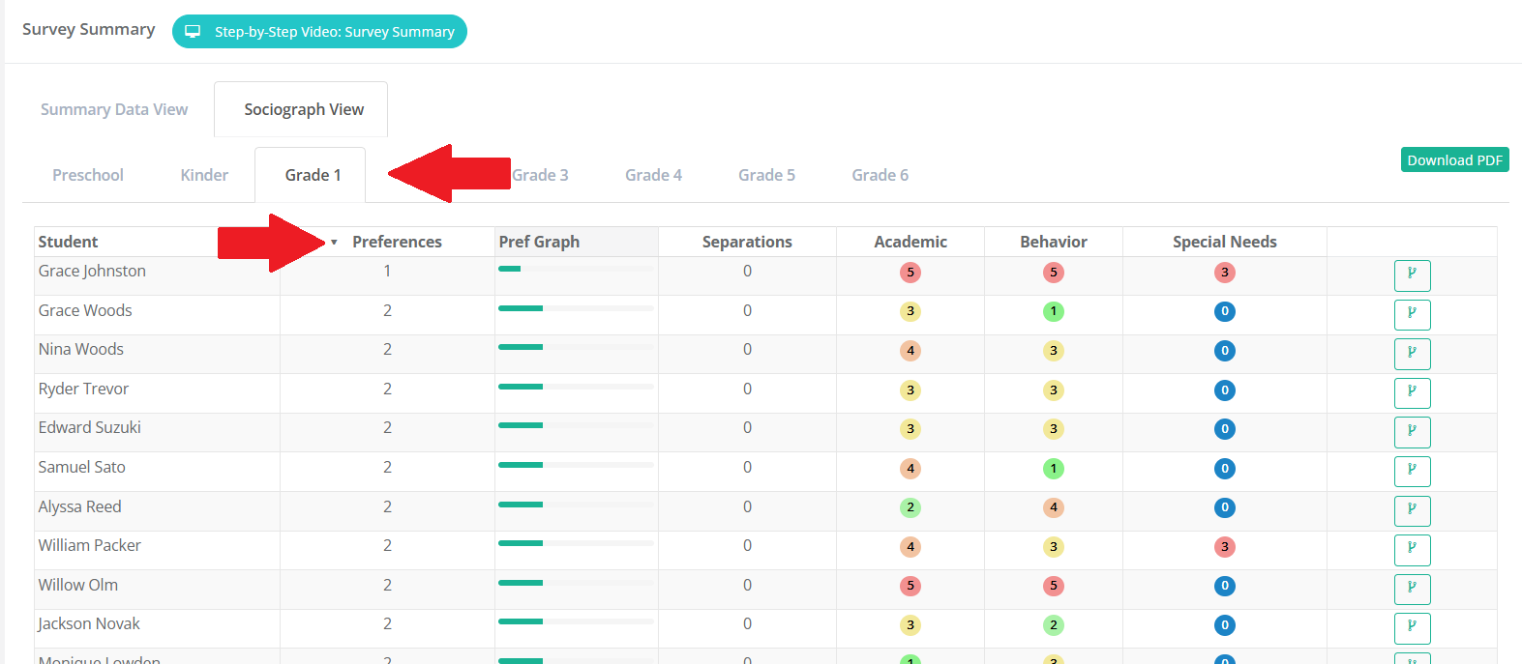Click Grace Johnston's red Academic badge 5
1522x664 pixels.
(x=910, y=273)
